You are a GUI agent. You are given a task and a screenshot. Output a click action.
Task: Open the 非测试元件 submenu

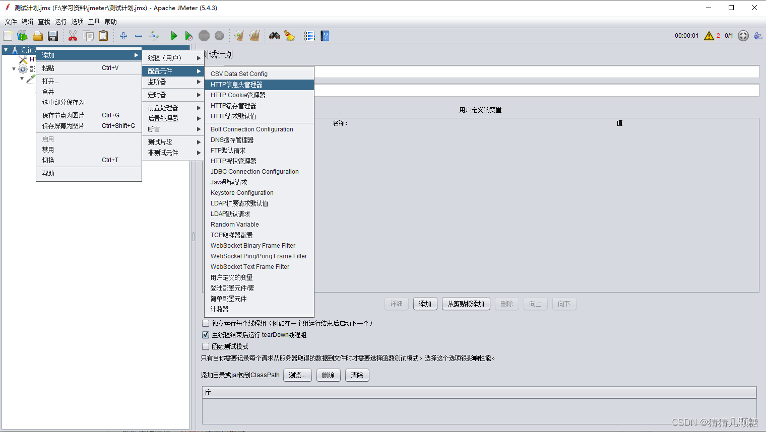[x=173, y=153]
